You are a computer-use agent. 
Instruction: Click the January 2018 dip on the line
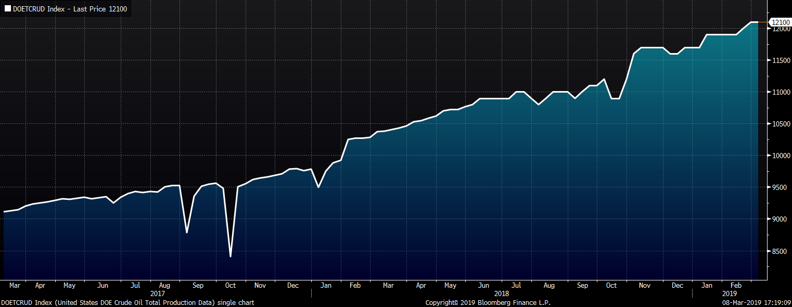[x=318, y=187]
